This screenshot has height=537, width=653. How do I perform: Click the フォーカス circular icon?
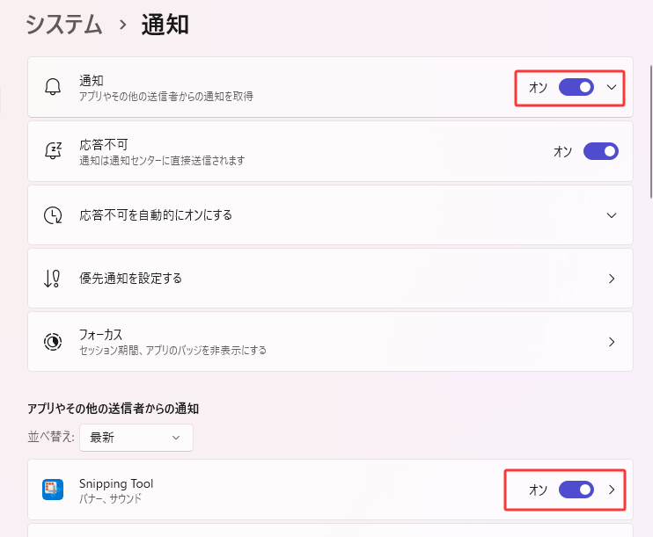(53, 342)
